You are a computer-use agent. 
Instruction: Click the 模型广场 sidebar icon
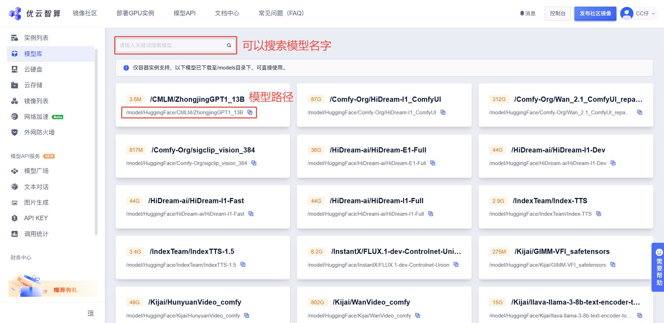pos(15,171)
